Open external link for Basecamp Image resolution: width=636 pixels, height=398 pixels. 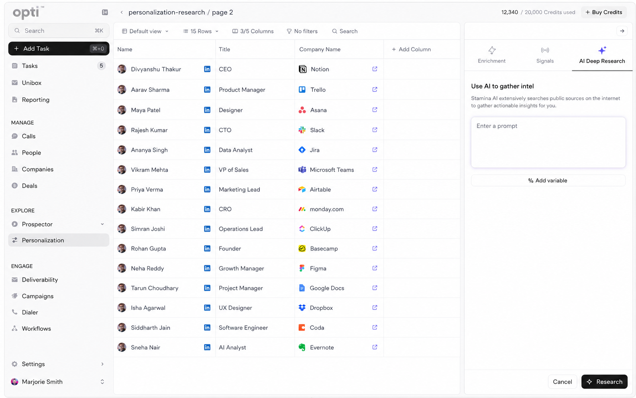[x=375, y=248]
